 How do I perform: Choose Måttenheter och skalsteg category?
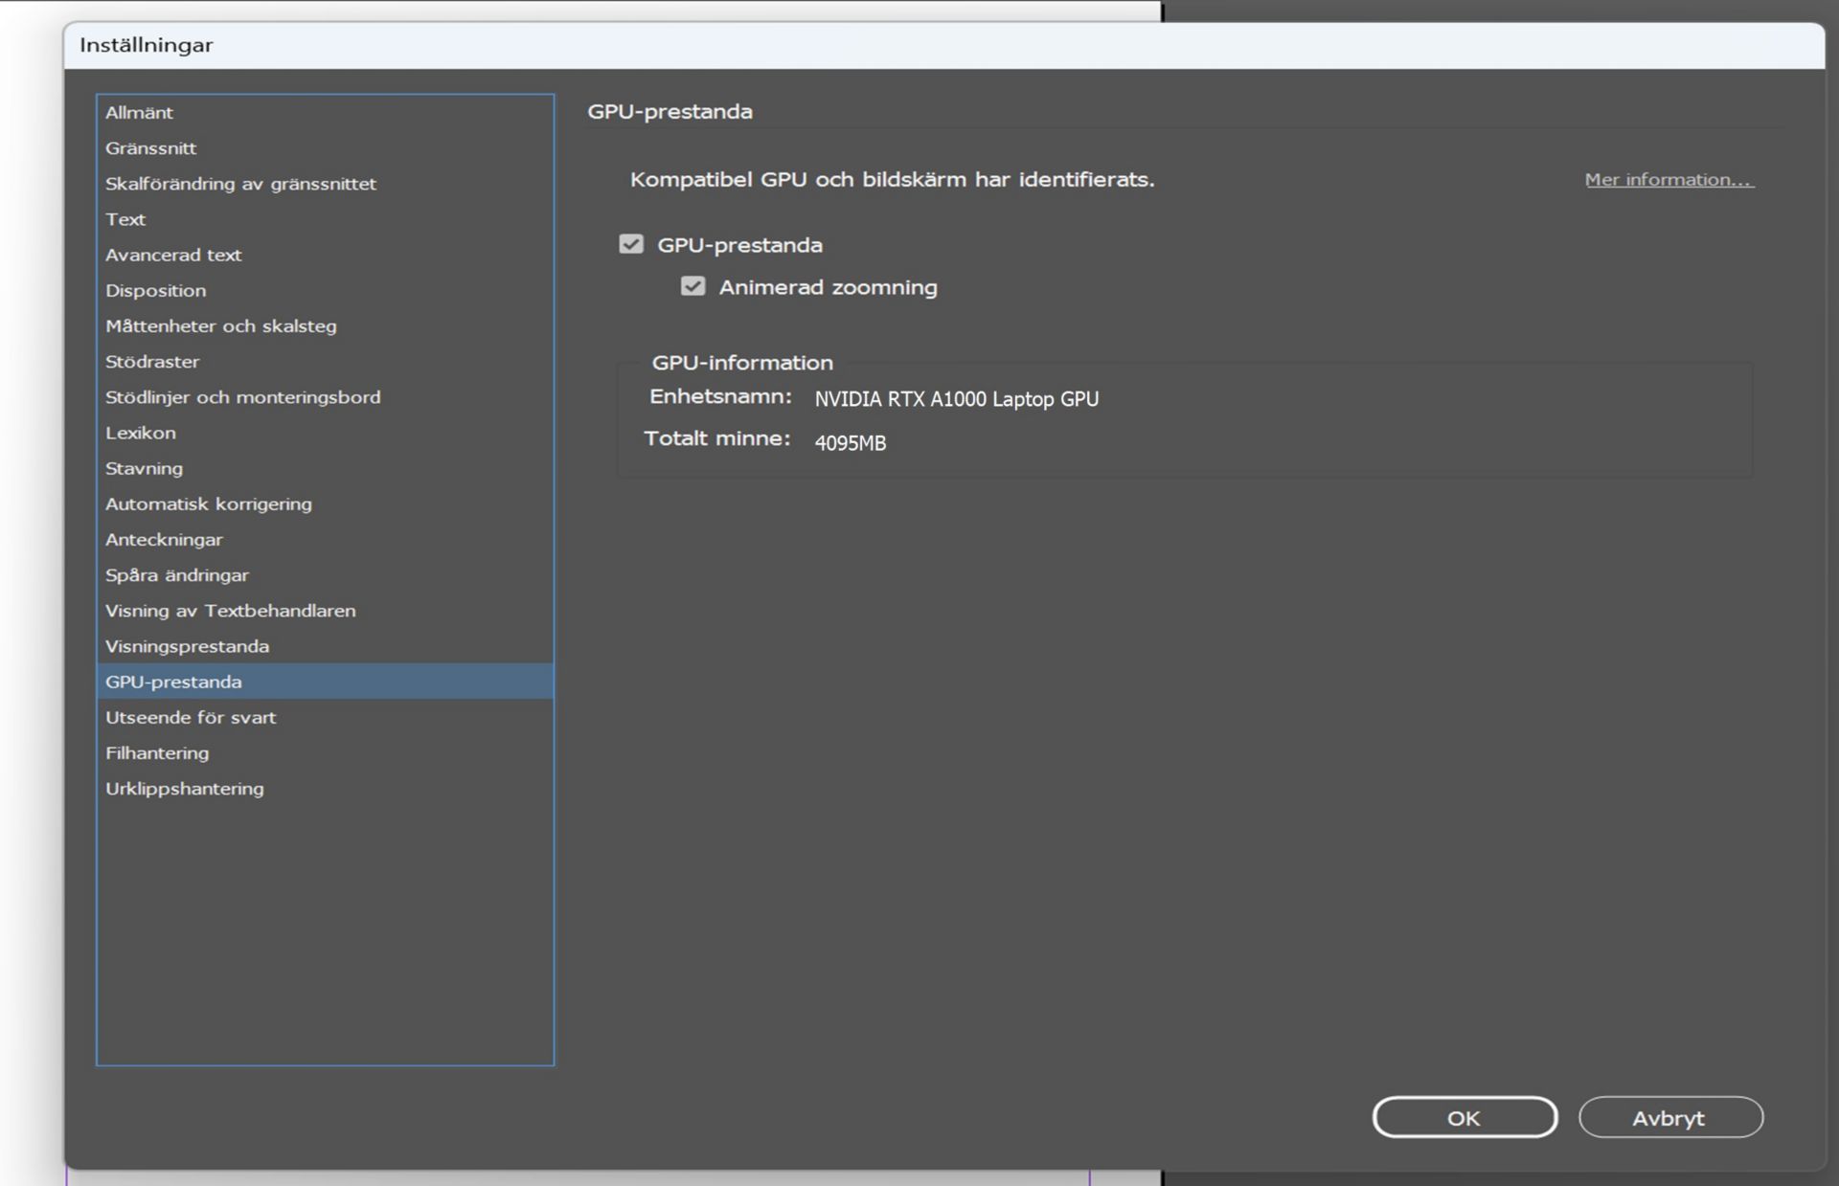click(221, 326)
